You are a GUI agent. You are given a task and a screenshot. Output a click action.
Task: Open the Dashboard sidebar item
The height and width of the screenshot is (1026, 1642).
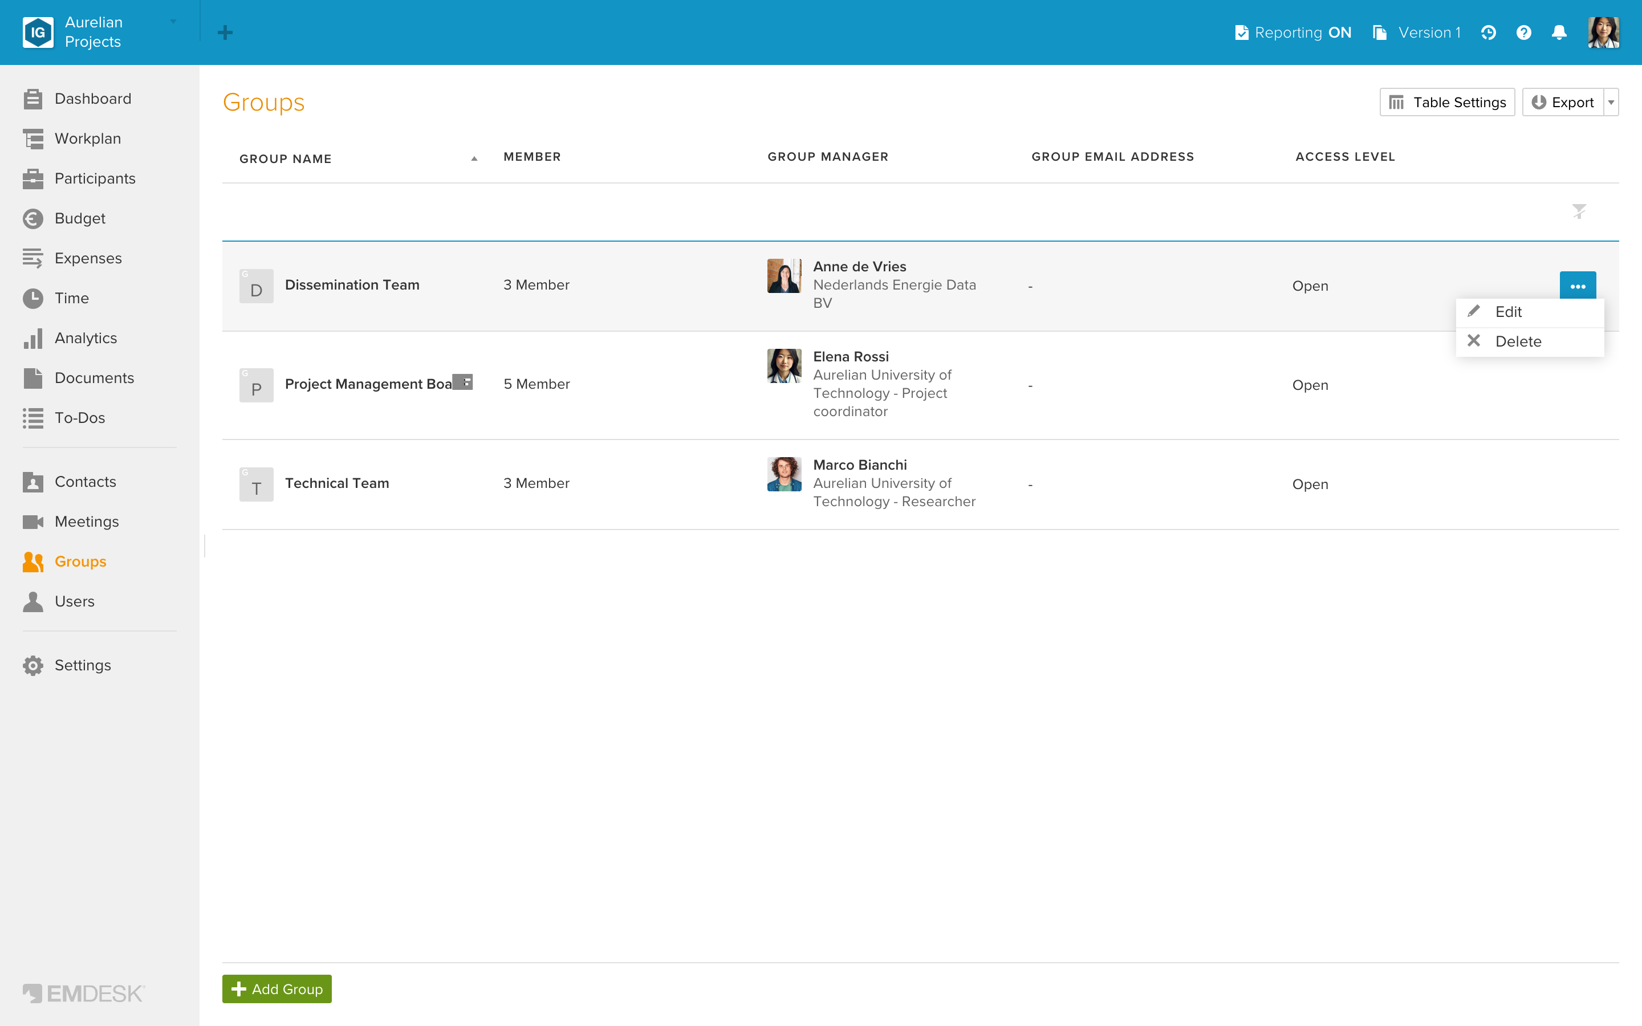[x=78, y=99]
